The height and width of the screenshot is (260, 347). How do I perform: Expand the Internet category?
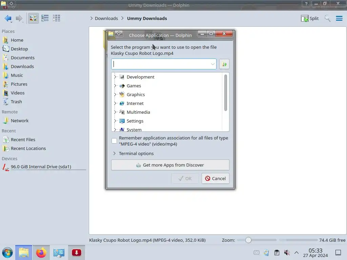coord(115,104)
